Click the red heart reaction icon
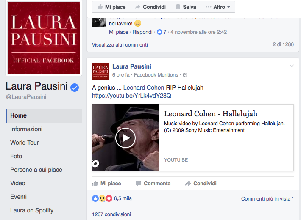The height and width of the screenshot is (220, 301). (109, 198)
